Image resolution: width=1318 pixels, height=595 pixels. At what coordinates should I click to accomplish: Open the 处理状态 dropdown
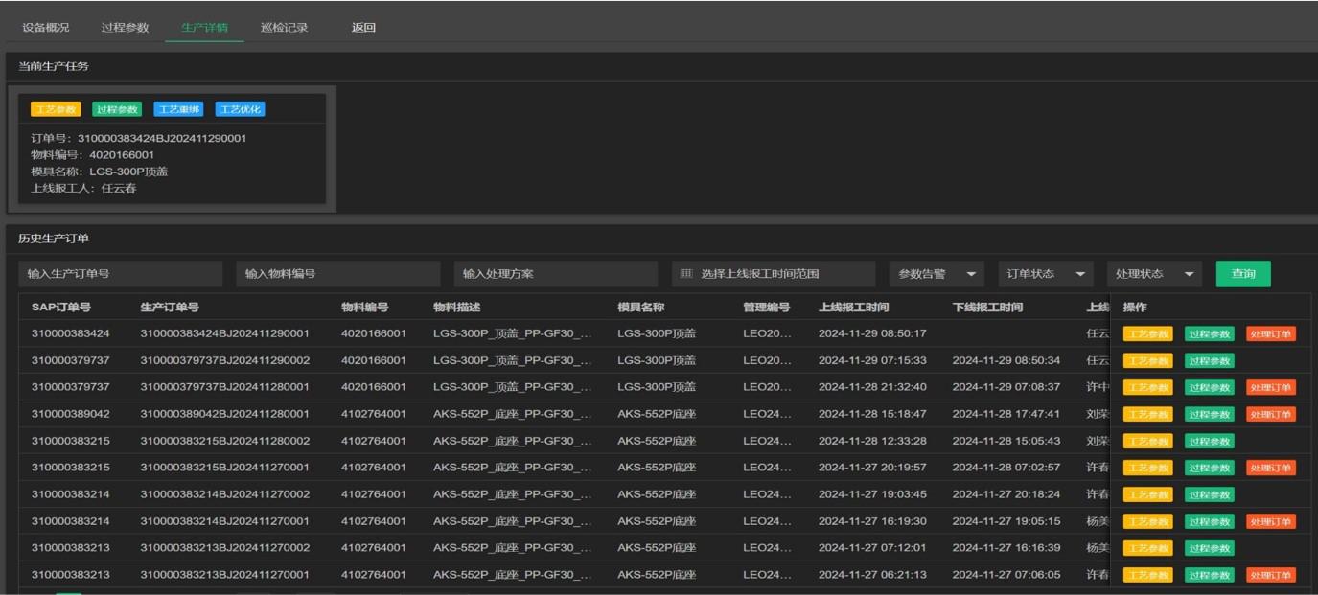coord(1154,274)
